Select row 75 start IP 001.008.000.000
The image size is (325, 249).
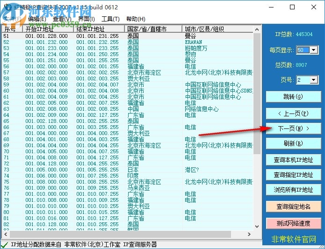(x=128, y=182)
